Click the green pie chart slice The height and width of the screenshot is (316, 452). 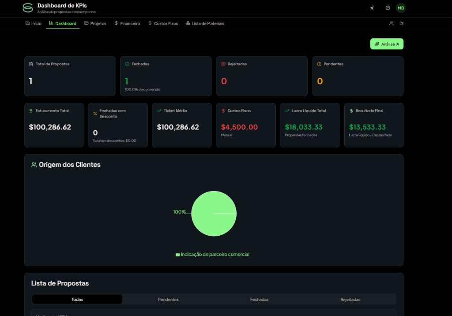point(214,214)
